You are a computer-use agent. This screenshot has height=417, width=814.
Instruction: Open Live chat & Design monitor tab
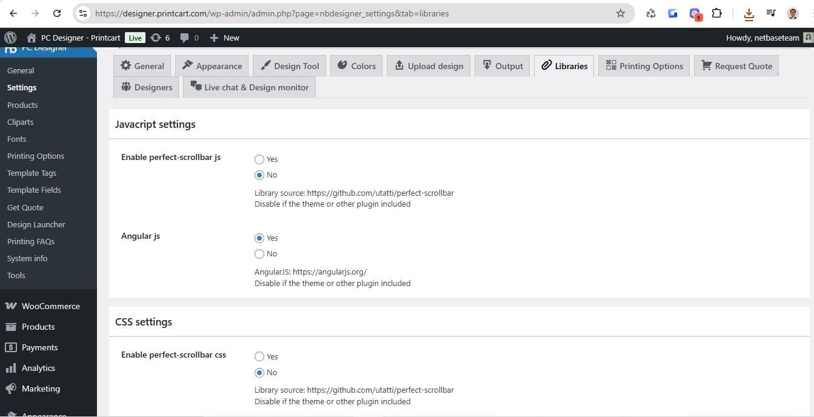pyautogui.click(x=249, y=87)
